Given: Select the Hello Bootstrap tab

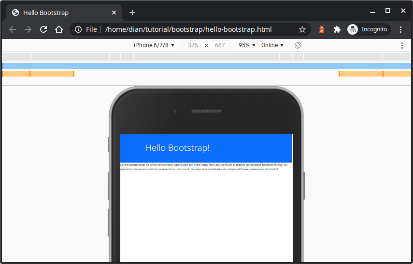Looking at the screenshot, I should click(64, 13).
